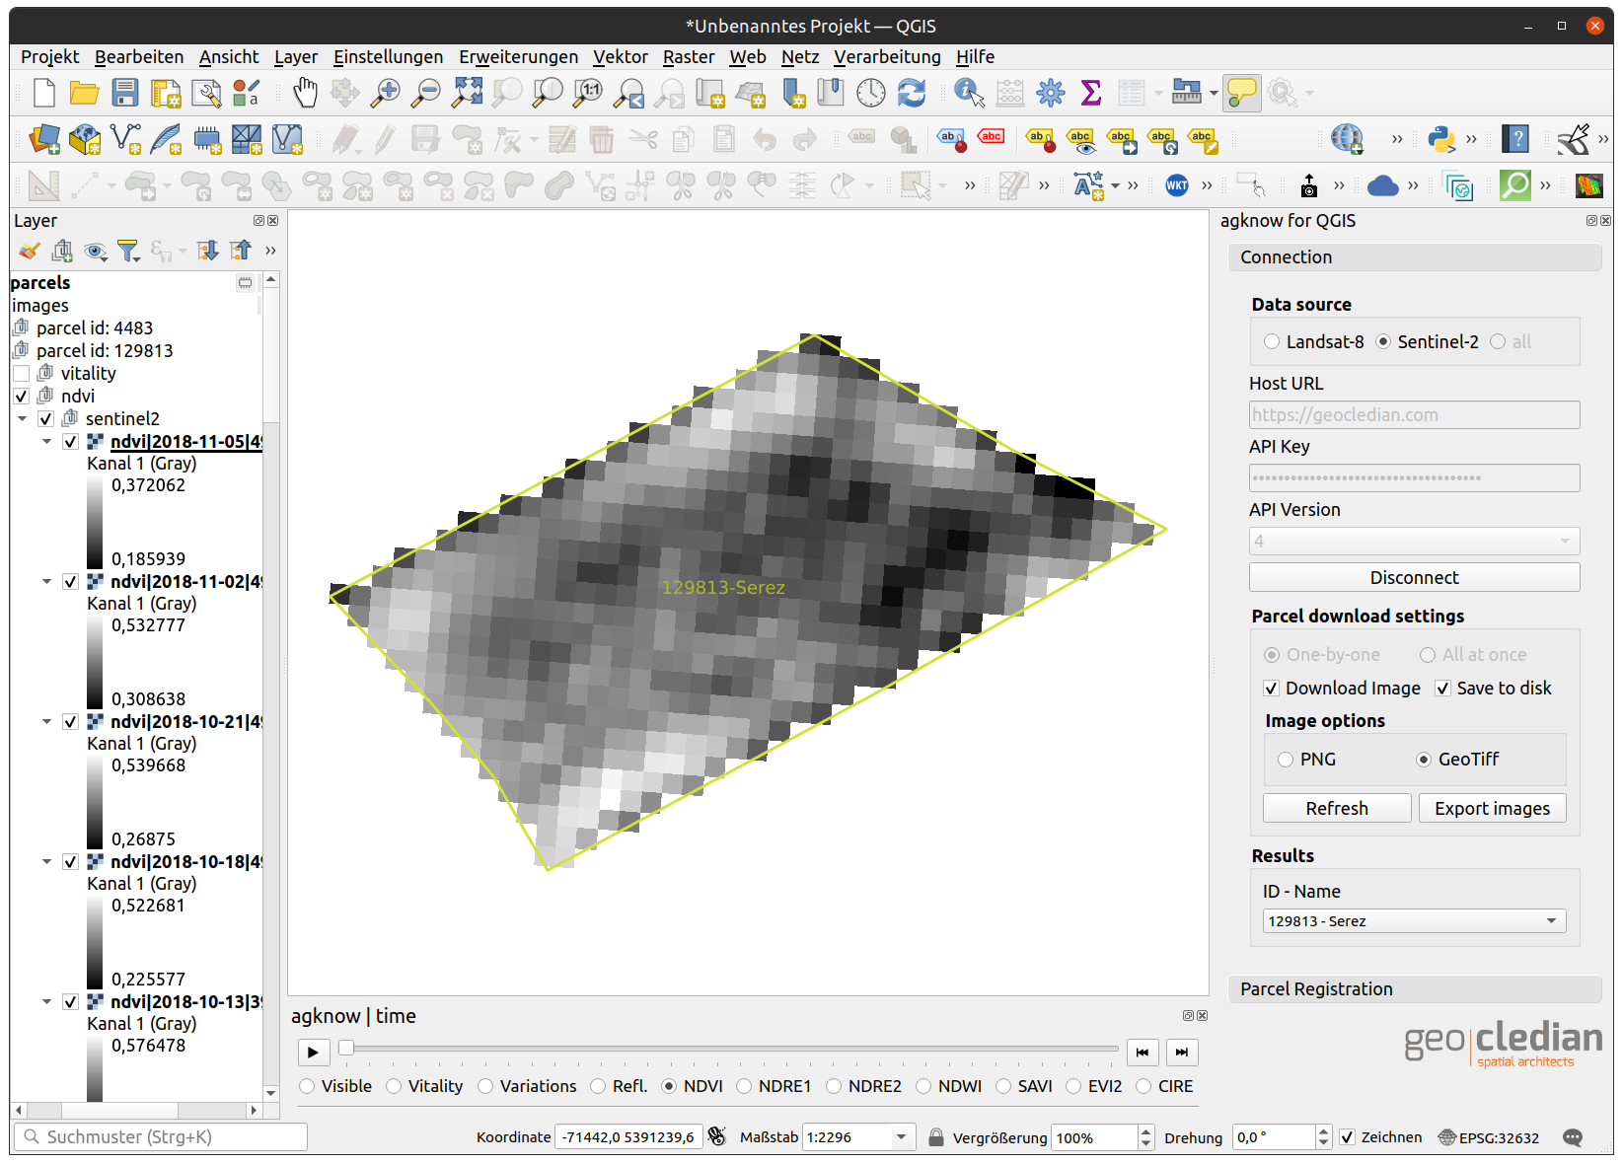Screen dimensions: 1623x1164
Task: Open Data Source Manager icon
Action: [x=44, y=139]
